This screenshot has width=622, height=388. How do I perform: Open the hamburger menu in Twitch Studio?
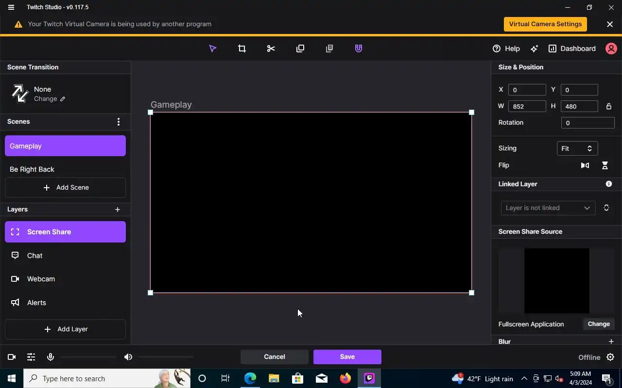click(x=11, y=7)
